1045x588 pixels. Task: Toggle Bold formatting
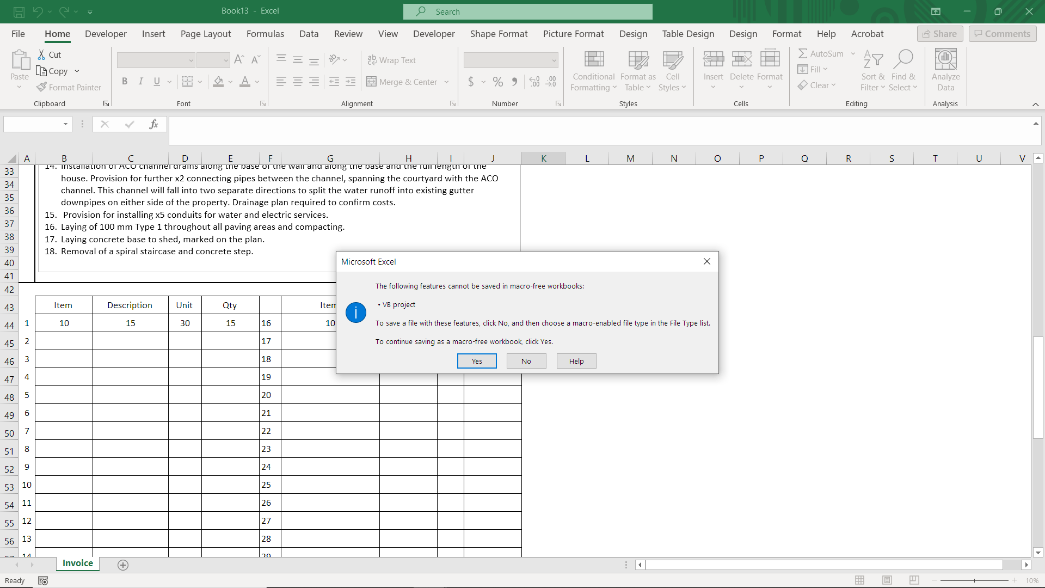[125, 82]
